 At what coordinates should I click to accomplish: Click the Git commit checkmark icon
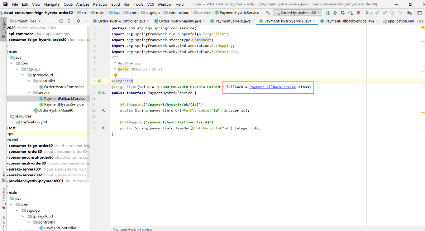click(385, 13)
